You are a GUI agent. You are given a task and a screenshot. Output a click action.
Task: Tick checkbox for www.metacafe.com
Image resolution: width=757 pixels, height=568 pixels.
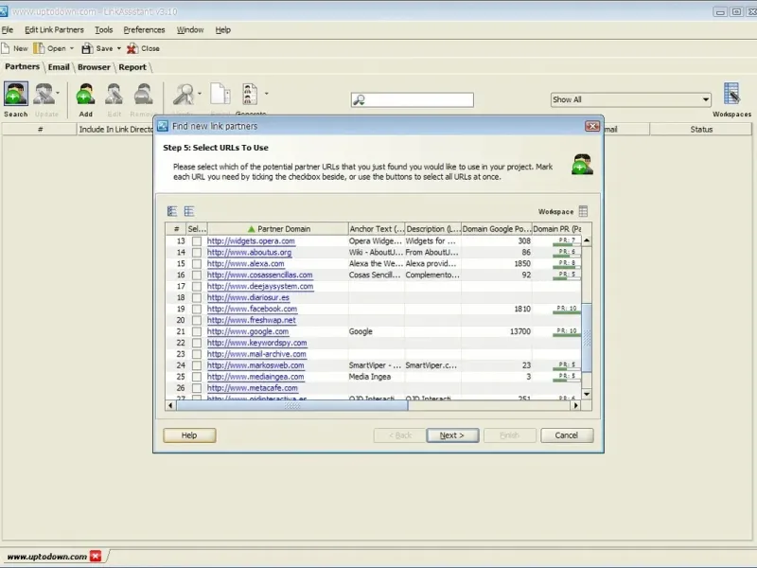pos(197,388)
